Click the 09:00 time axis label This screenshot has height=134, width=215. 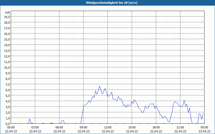84,128
